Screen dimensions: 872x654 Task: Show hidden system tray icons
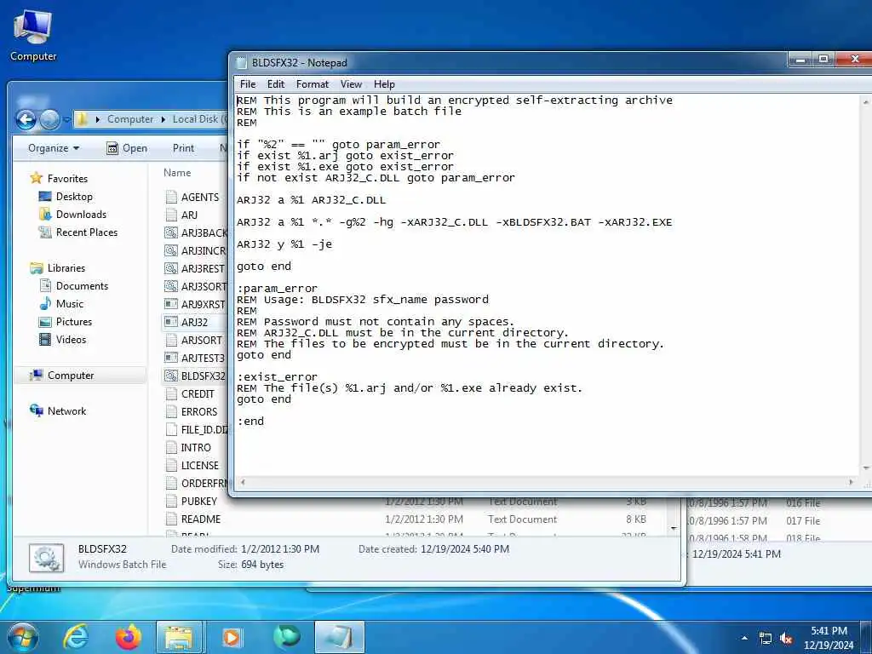pyautogui.click(x=744, y=638)
